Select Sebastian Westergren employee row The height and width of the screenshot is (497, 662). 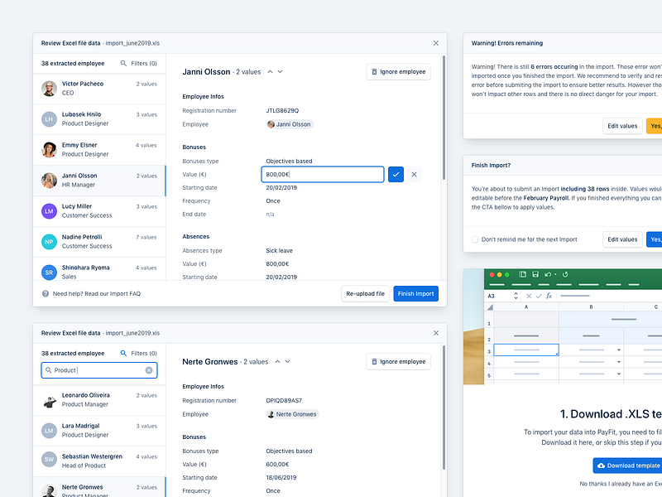tap(99, 461)
